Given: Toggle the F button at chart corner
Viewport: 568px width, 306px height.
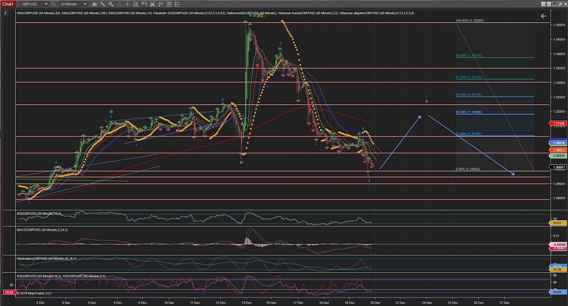Looking at the screenshot, I should [6, 13].
